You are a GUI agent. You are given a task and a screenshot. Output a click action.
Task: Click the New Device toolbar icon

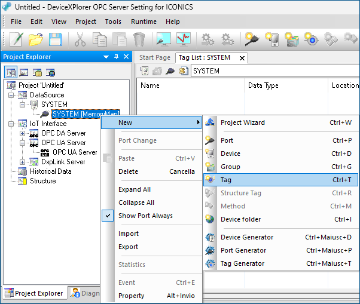coord(272,39)
